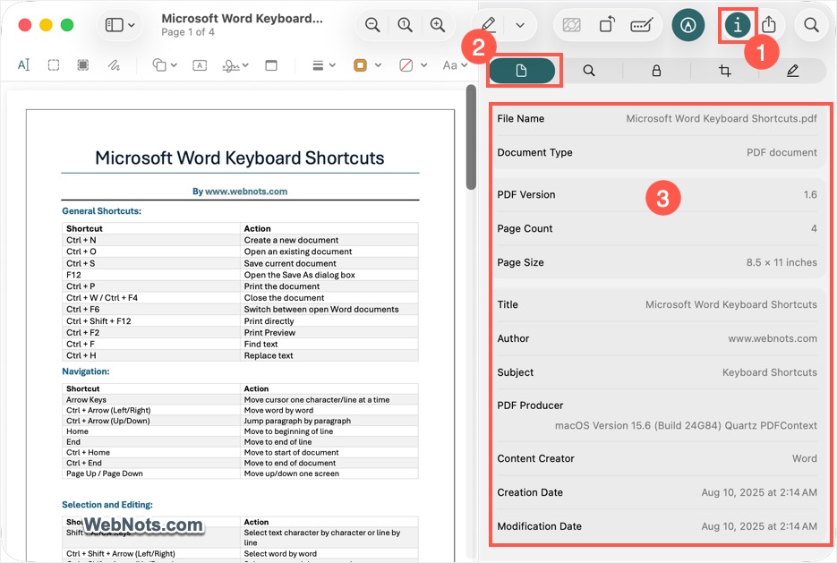
Task: Zoom in the document
Action: pos(438,25)
